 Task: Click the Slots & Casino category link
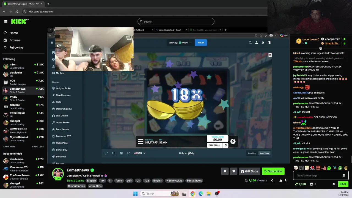click(x=75, y=181)
